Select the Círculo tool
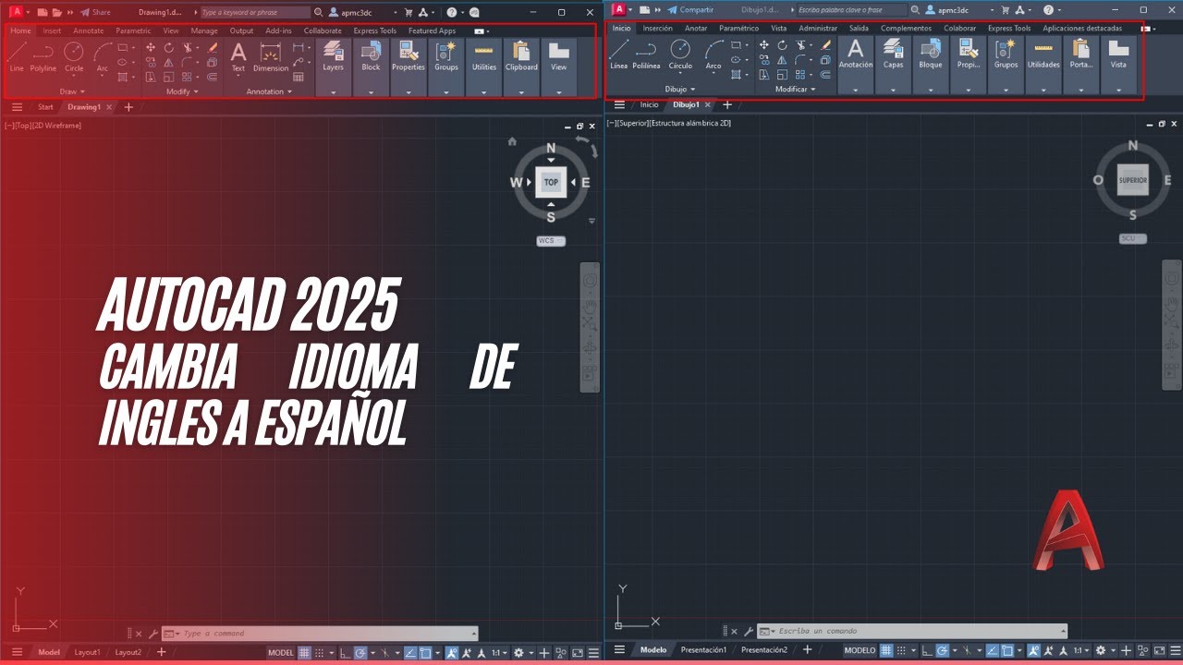 pyautogui.click(x=680, y=54)
